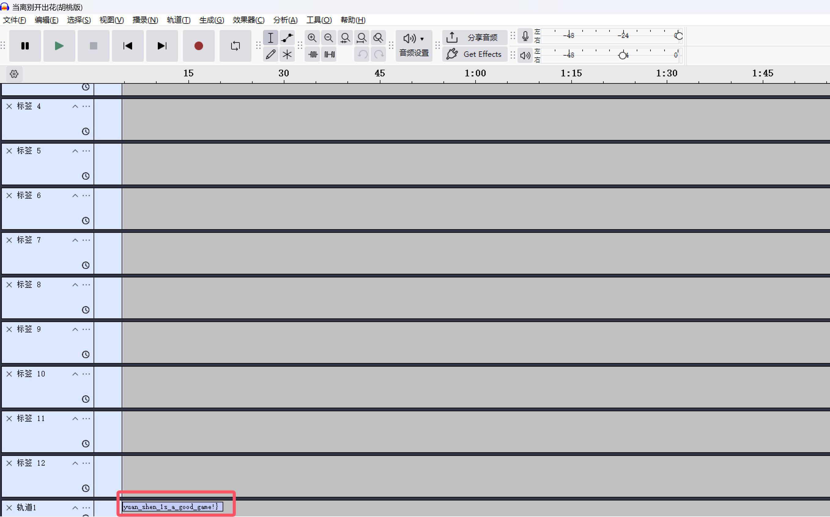Open the 轨道(T) menu
This screenshot has width=830, height=517.
(x=178, y=20)
